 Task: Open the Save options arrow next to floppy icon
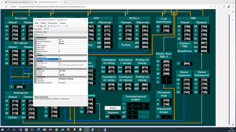[43, 26]
